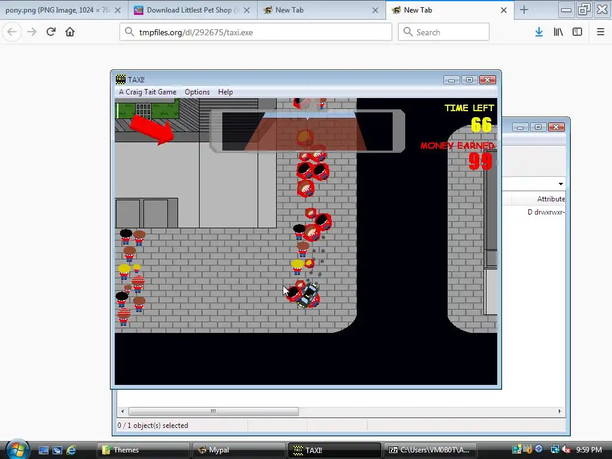Open the browser hamburger menu
Screen dimensions: 612x459
point(600,32)
